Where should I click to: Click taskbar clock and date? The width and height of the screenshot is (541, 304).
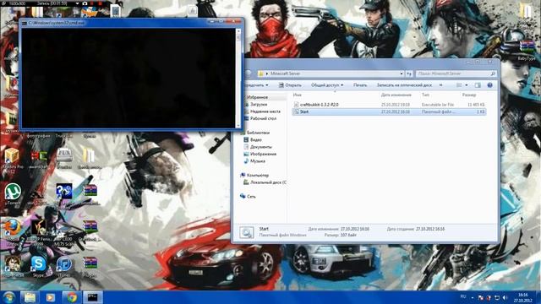(x=522, y=297)
